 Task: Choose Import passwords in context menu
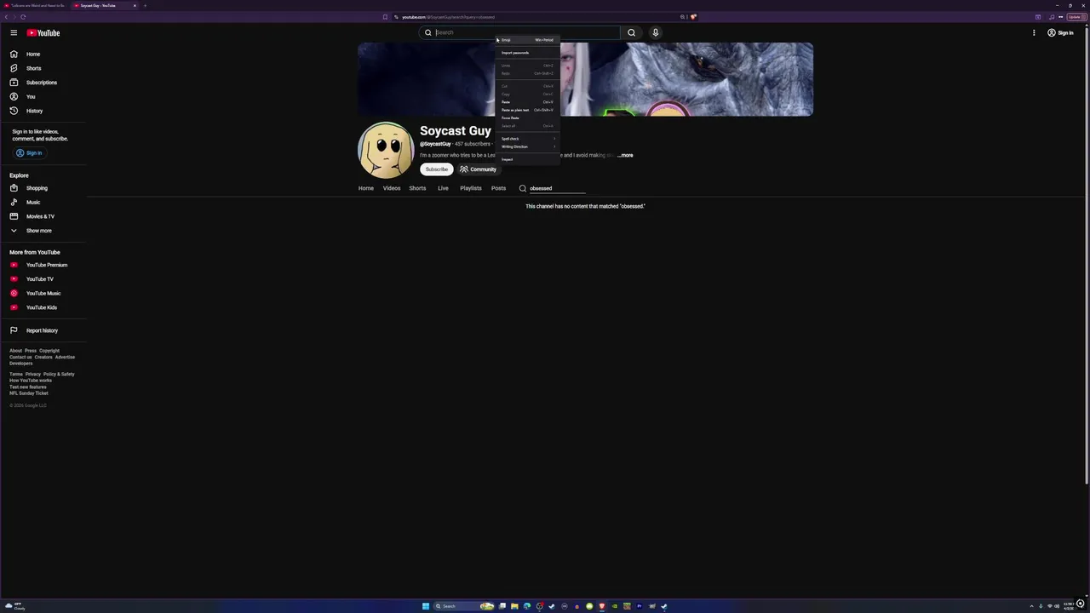tap(527, 53)
